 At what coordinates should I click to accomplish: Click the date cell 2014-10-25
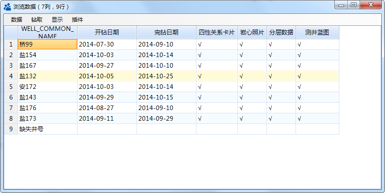(166, 76)
